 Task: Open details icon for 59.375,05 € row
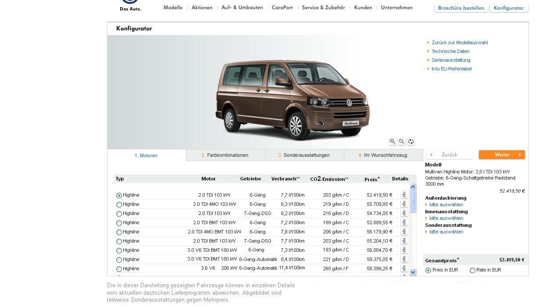404,259
